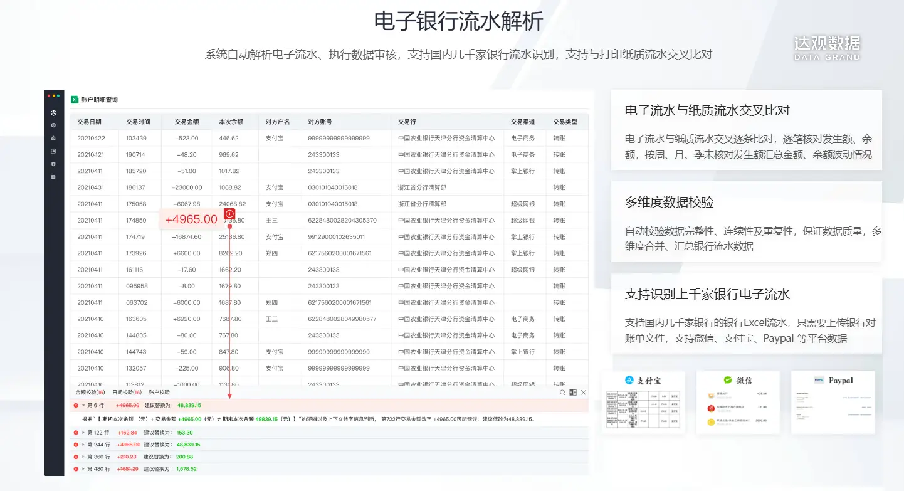Click the 多维度数据校验 feature card
Viewport: 904px width, 491px height.
pyautogui.click(x=746, y=223)
